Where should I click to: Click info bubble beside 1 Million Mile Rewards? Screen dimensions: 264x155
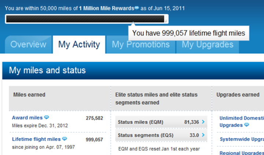(137, 8)
